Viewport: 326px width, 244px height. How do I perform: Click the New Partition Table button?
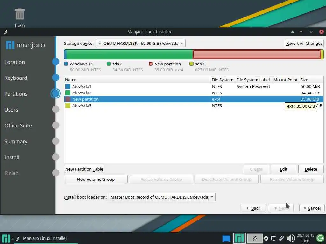click(84, 169)
